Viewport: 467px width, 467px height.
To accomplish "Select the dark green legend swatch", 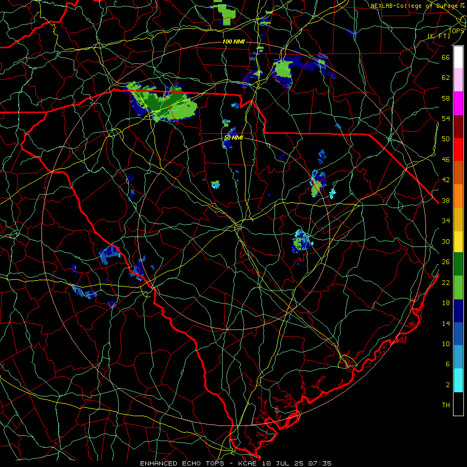I will click(458, 264).
